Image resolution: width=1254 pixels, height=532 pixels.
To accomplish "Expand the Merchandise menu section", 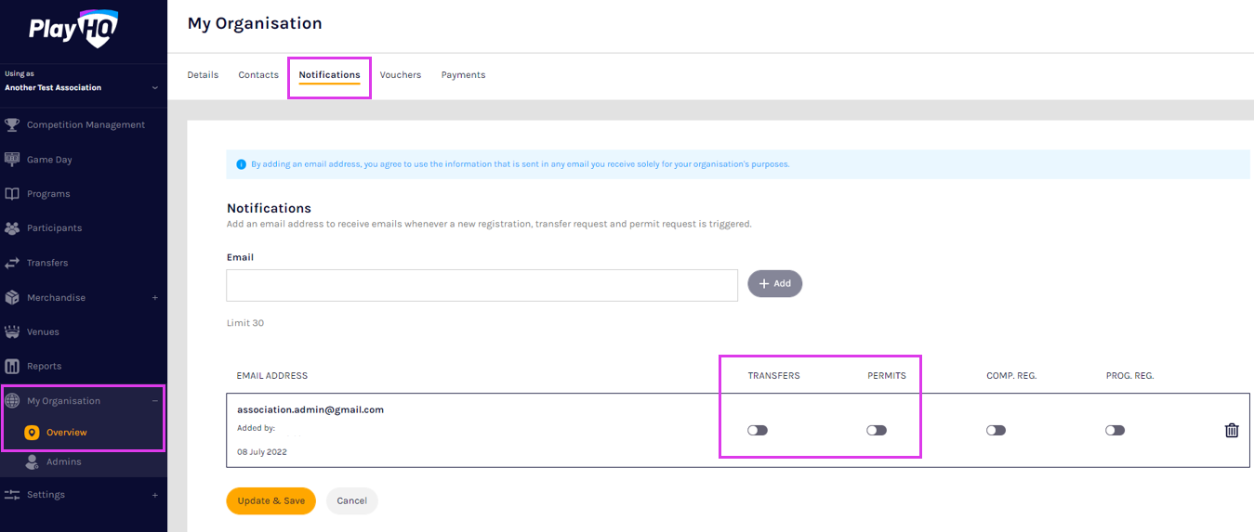I will [x=154, y=298].
